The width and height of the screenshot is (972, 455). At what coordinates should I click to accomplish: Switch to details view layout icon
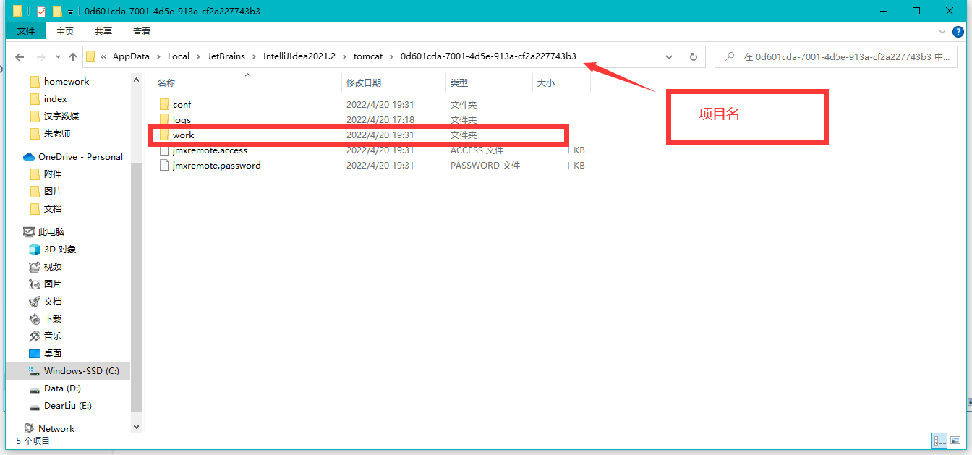(939, 440)
